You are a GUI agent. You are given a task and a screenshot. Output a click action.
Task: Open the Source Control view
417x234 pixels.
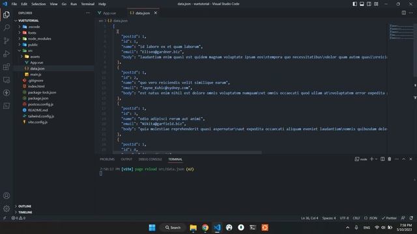coord(7,40)
